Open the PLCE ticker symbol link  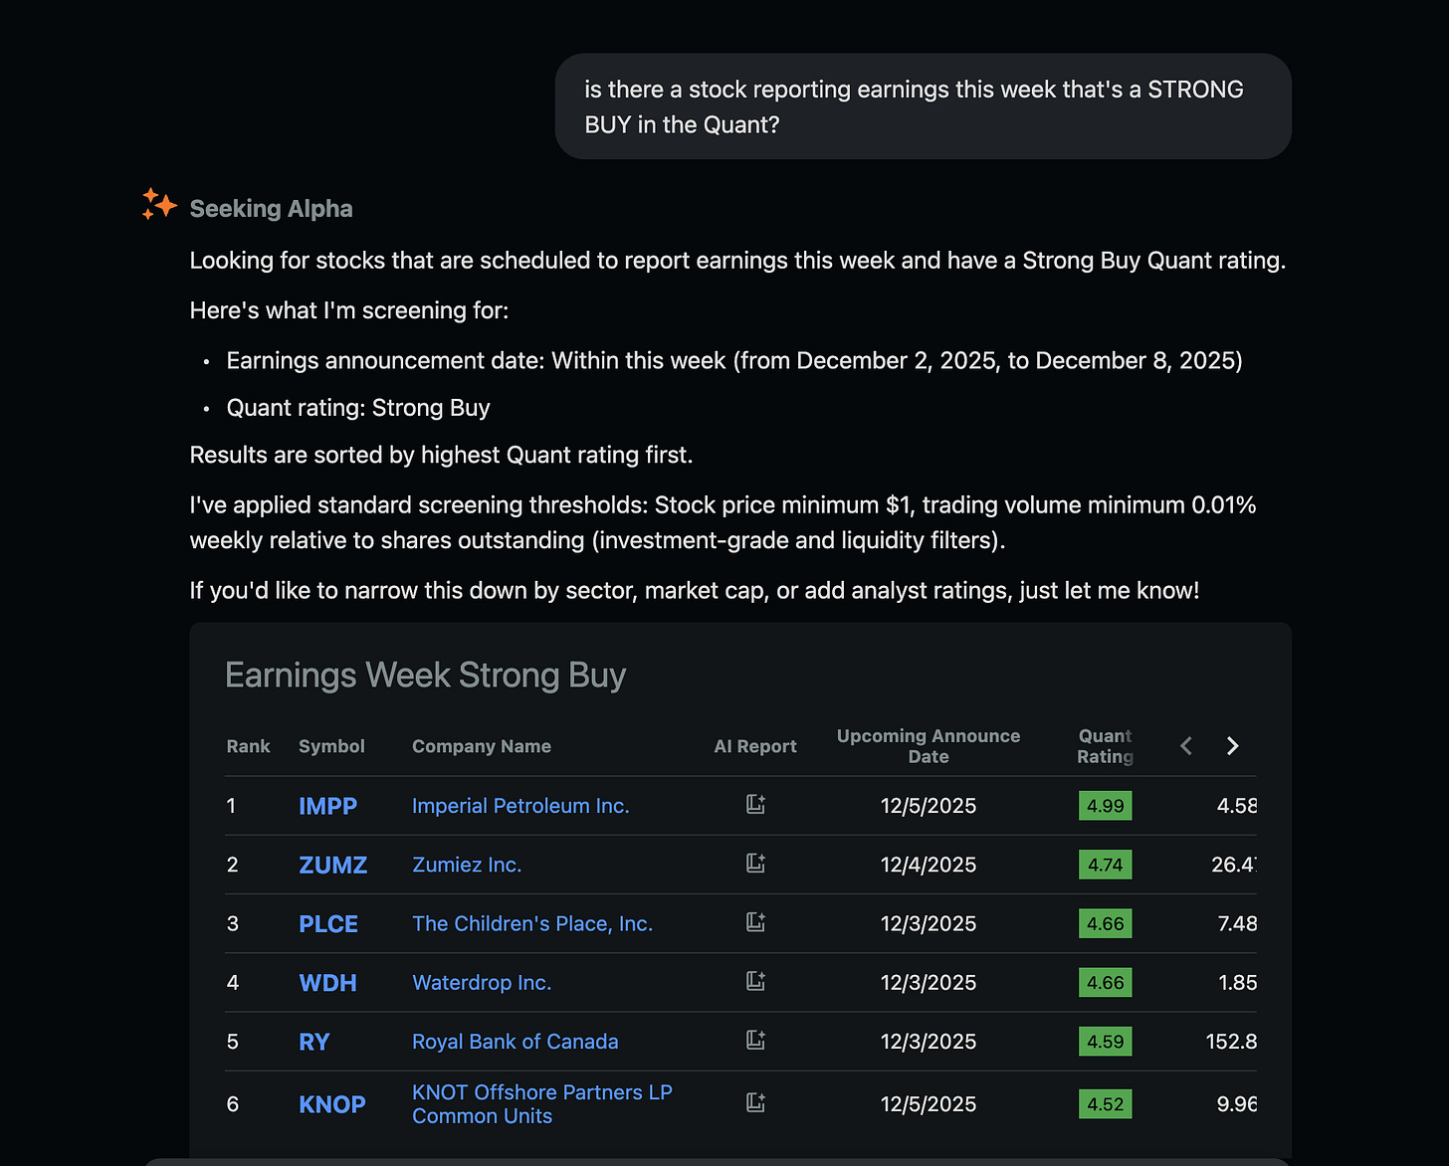click(x=328, y=923)
